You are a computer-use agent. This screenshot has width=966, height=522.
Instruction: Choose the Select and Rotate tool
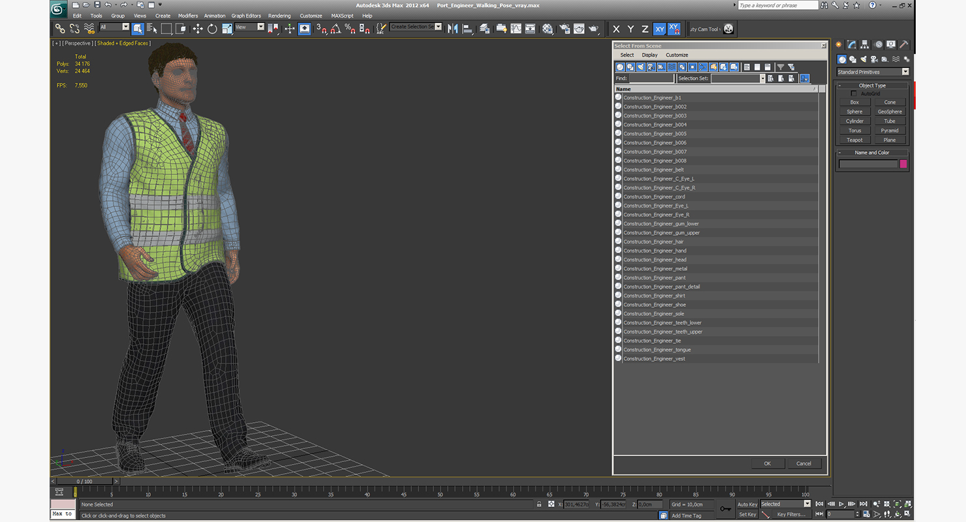pyautogui.click(x=212, y=29)
